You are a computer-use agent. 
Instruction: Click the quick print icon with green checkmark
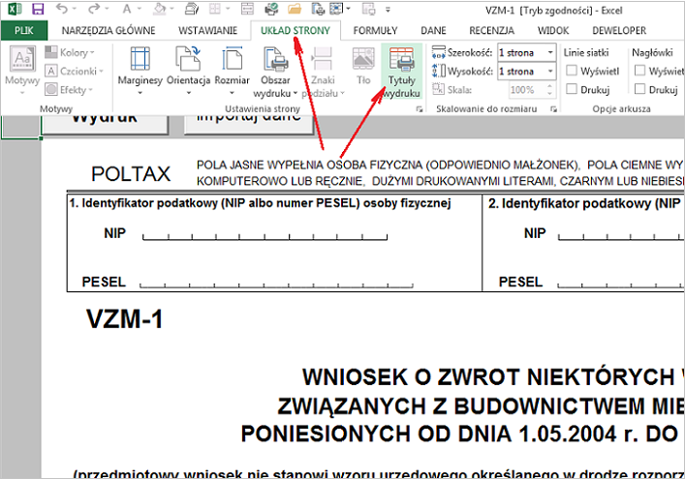pos(271,9)
